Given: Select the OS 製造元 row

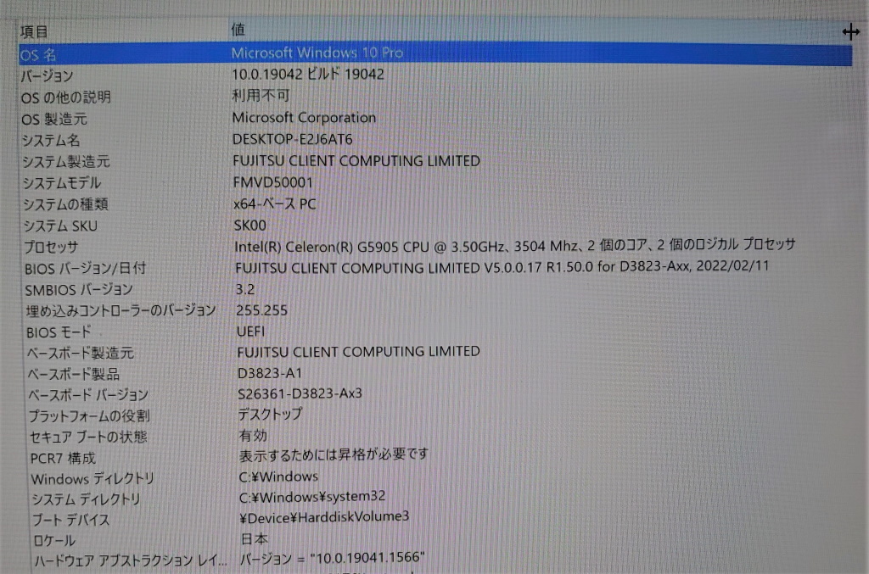Looking at the screenshot, I should coord(53,119).
